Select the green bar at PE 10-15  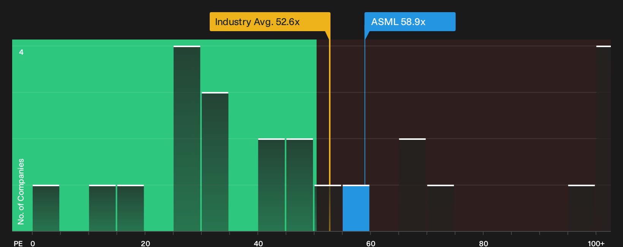[102, 208]
